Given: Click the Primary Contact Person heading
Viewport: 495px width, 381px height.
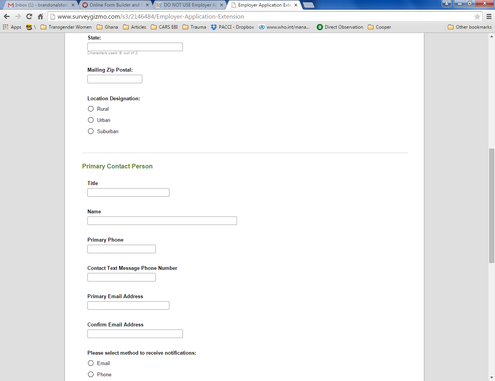Looking at the screenshot, I should 117,166.
